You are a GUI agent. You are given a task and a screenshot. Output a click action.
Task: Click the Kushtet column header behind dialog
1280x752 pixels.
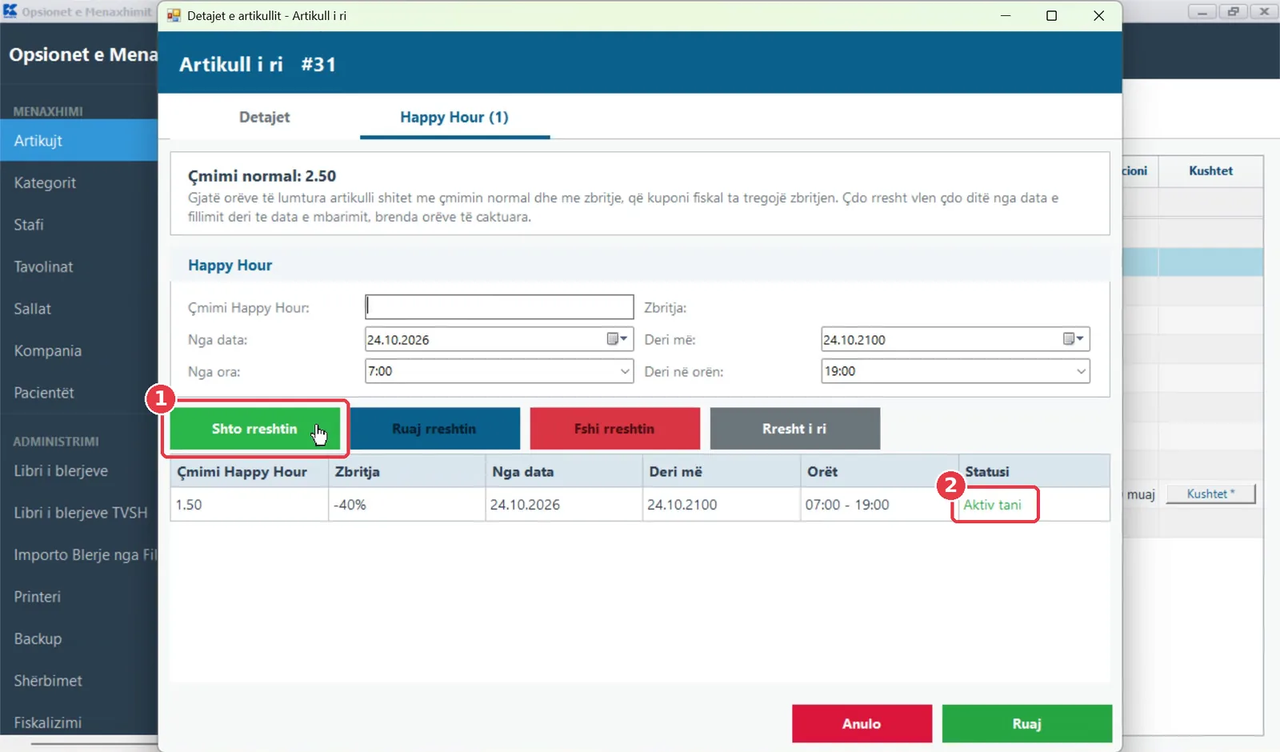[1210, 171]
